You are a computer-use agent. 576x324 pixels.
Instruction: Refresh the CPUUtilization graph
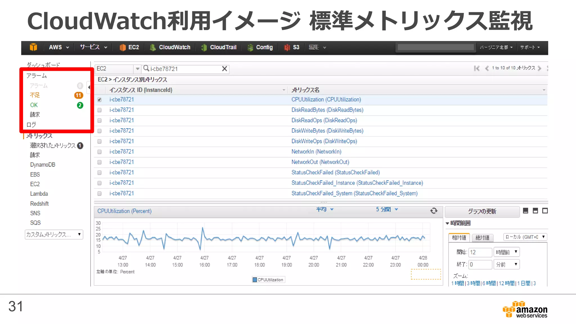[434, 211]
